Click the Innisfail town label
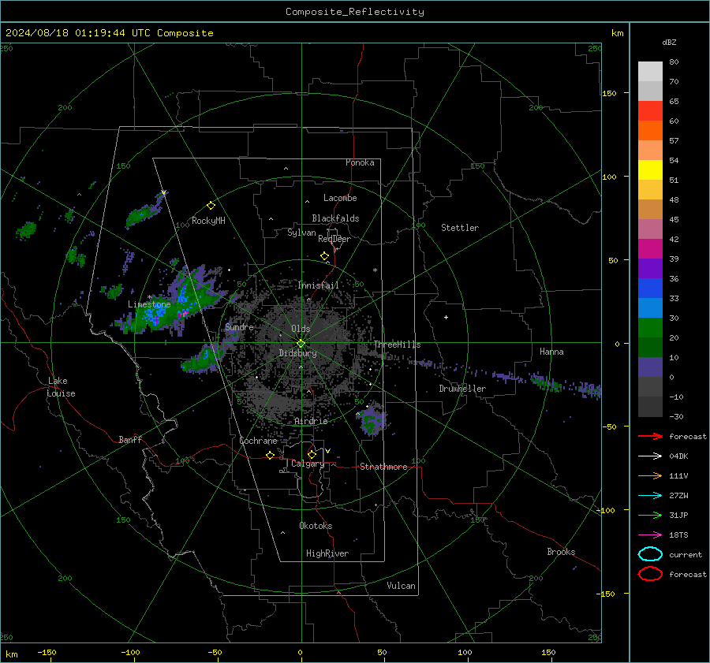Viewport: 710px width, 663px height. (318, 285)
